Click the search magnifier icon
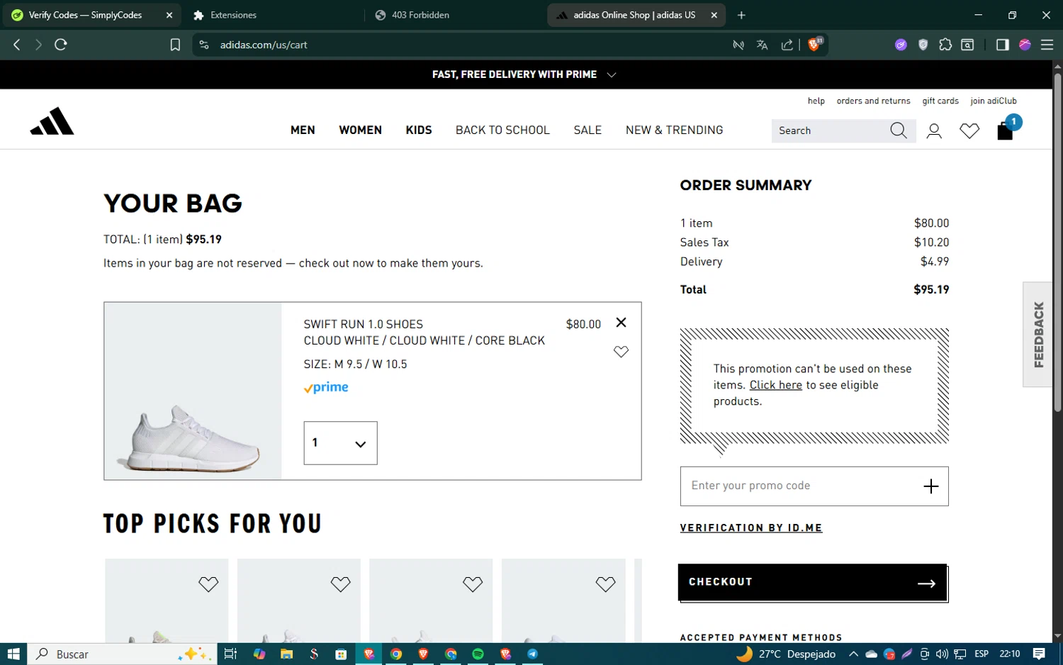Screen dimensions: 1063x665 click(x=898, y=130)
